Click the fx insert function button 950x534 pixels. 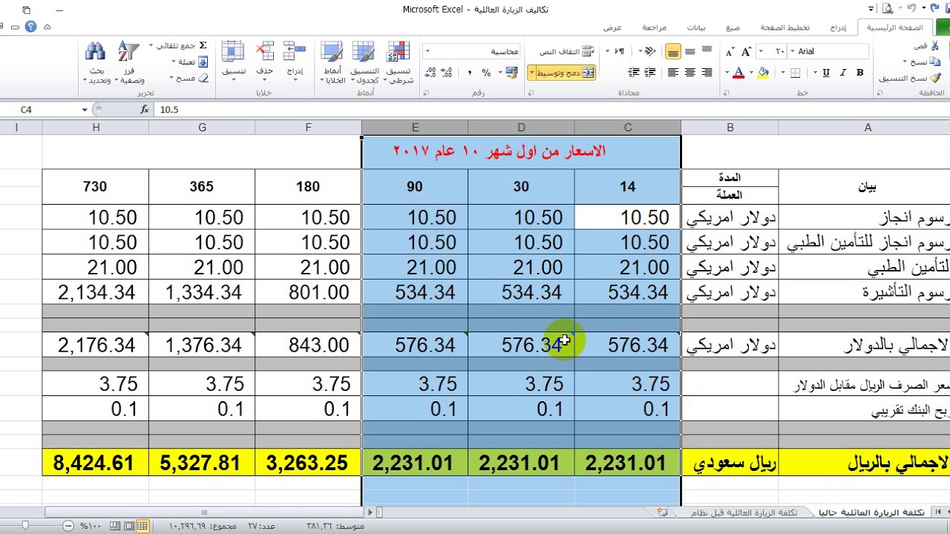[145, 109]
